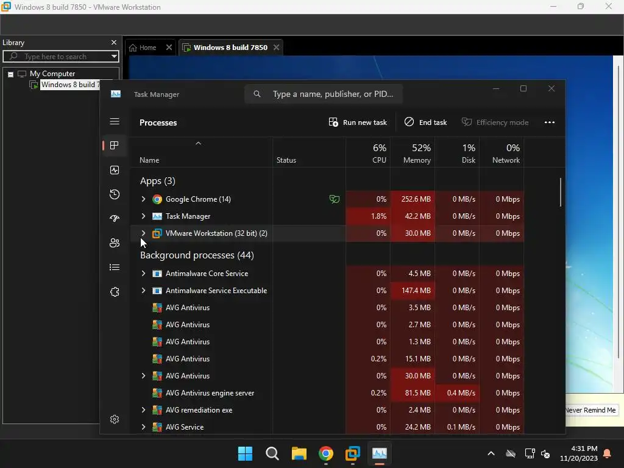This screenshot has height=468, width=624.
Task: Open Google Chrome from taskbar
Action: click(x=326, y=453)
